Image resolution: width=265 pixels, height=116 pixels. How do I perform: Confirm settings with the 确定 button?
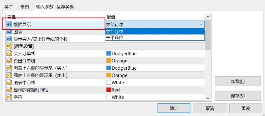(174, 108)
